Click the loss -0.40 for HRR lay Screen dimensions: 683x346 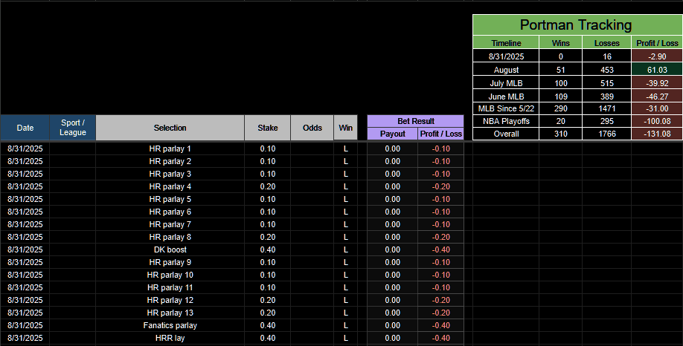(440, 338)
